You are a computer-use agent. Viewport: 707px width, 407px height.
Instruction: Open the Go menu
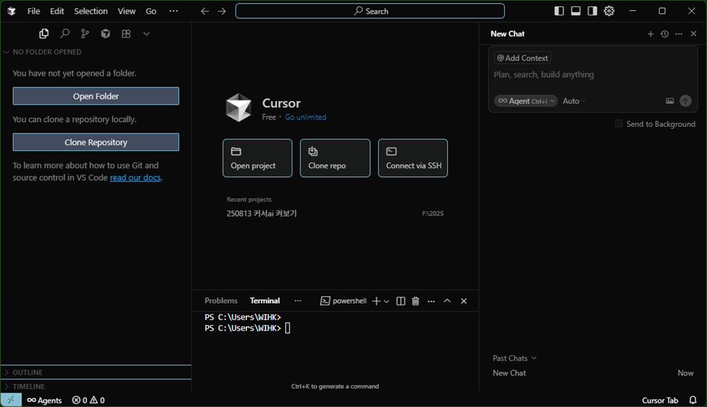click(x=151, y=11)
